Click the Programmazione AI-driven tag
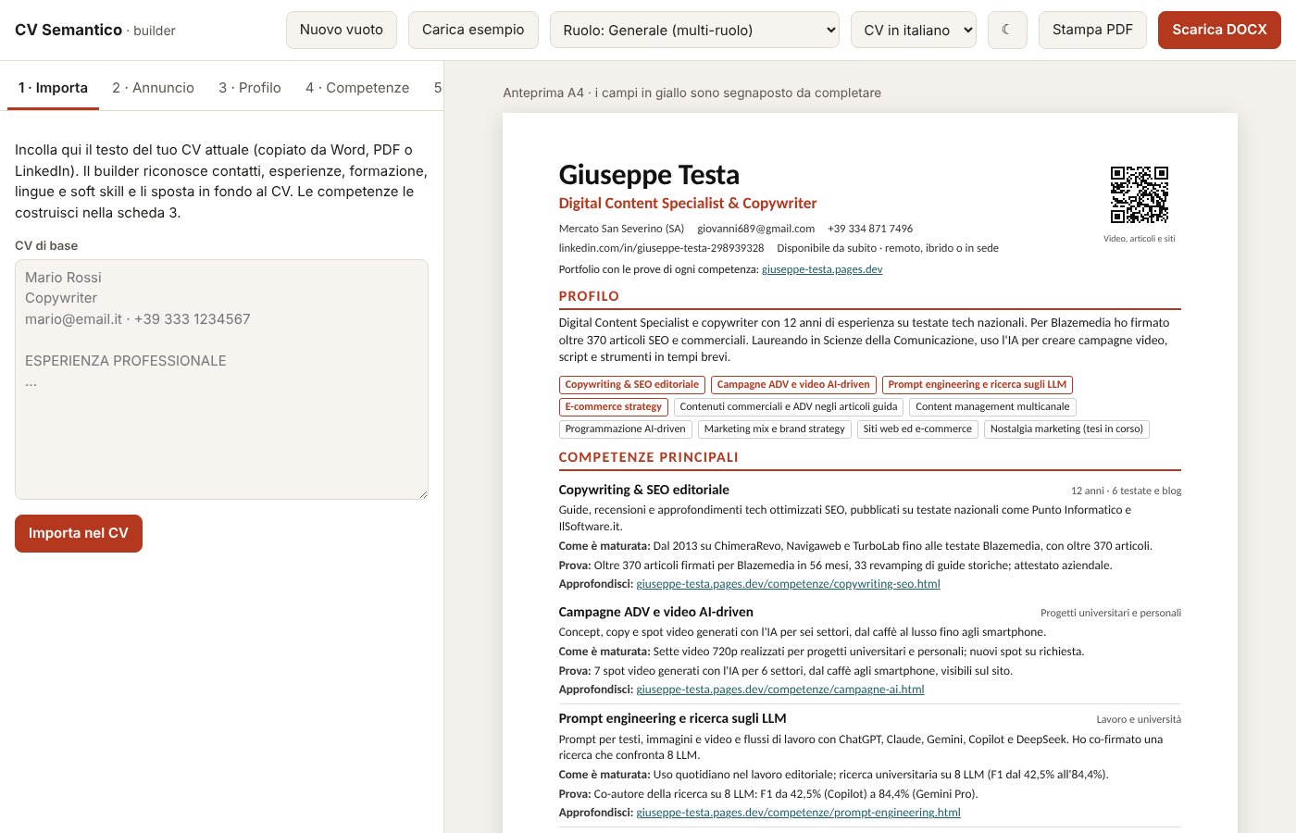 pyautogui.click(x=626, y=429)
